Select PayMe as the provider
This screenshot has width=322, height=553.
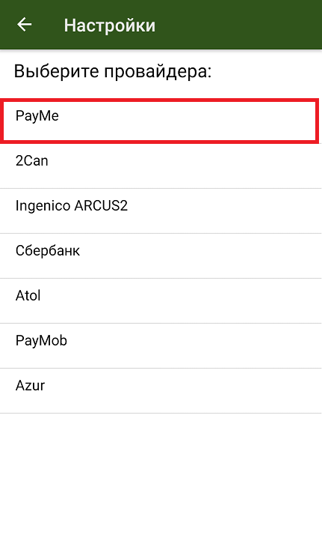click(161, 121)
